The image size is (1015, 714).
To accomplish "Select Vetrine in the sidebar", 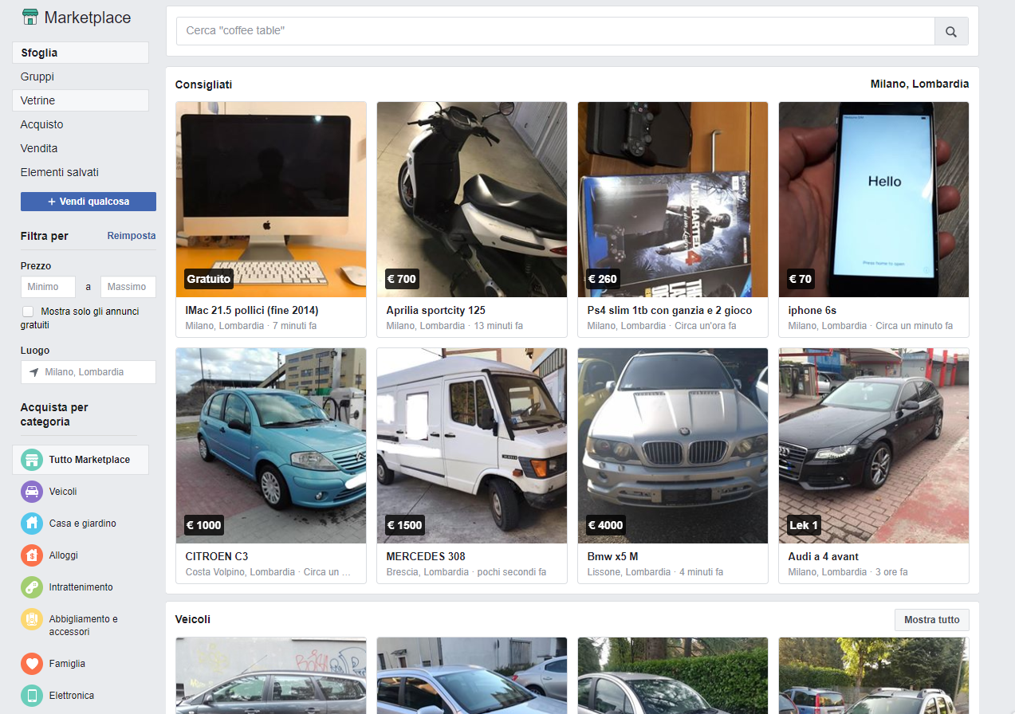I will (81, 100).
